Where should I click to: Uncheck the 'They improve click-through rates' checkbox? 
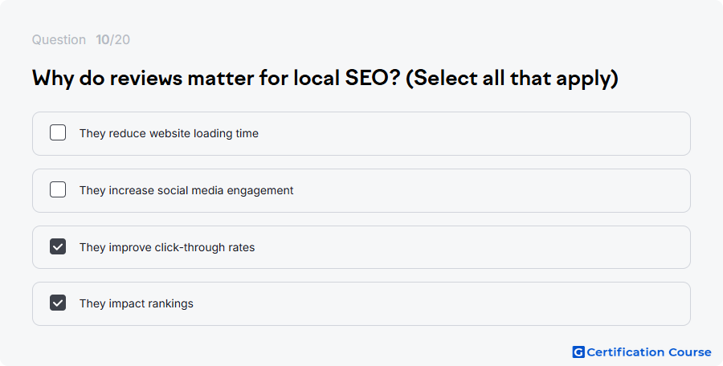click(x=58, y=246)
